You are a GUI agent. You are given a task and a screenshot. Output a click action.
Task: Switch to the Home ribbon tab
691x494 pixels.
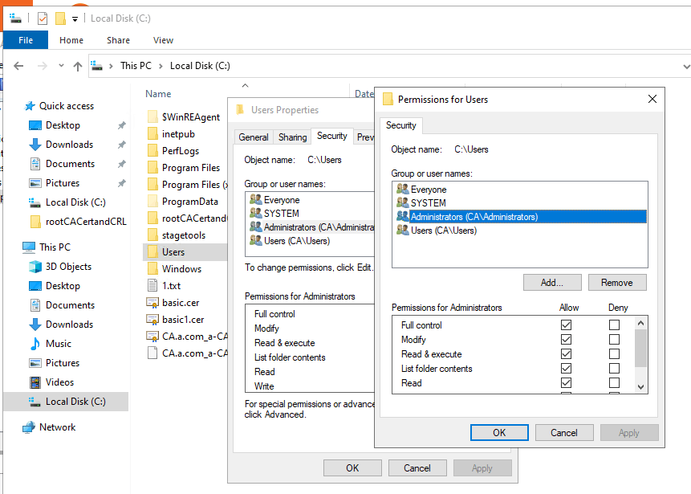tap(71, 40)
